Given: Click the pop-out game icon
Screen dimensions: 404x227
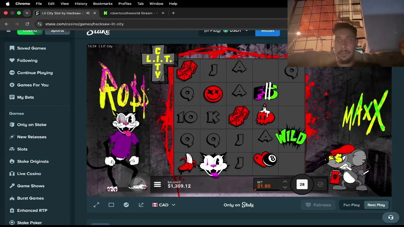Looking at the screenshot, I should 141,205.
